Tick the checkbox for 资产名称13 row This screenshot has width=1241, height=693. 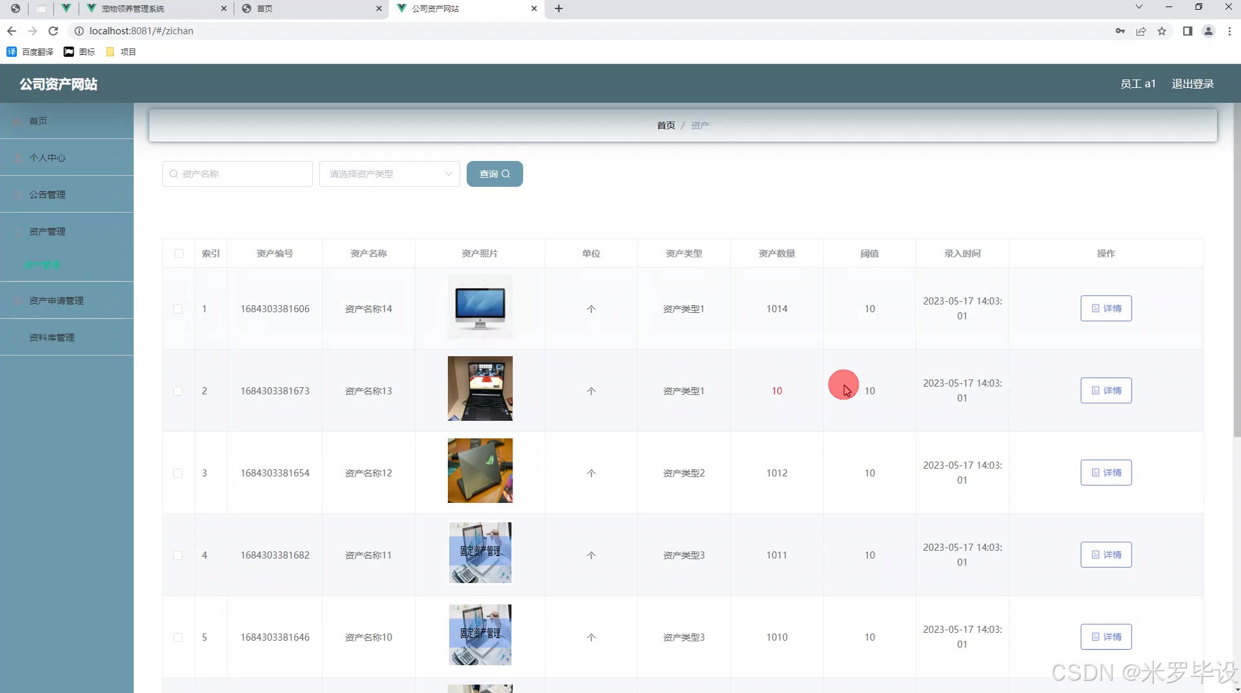coord(178,391)
